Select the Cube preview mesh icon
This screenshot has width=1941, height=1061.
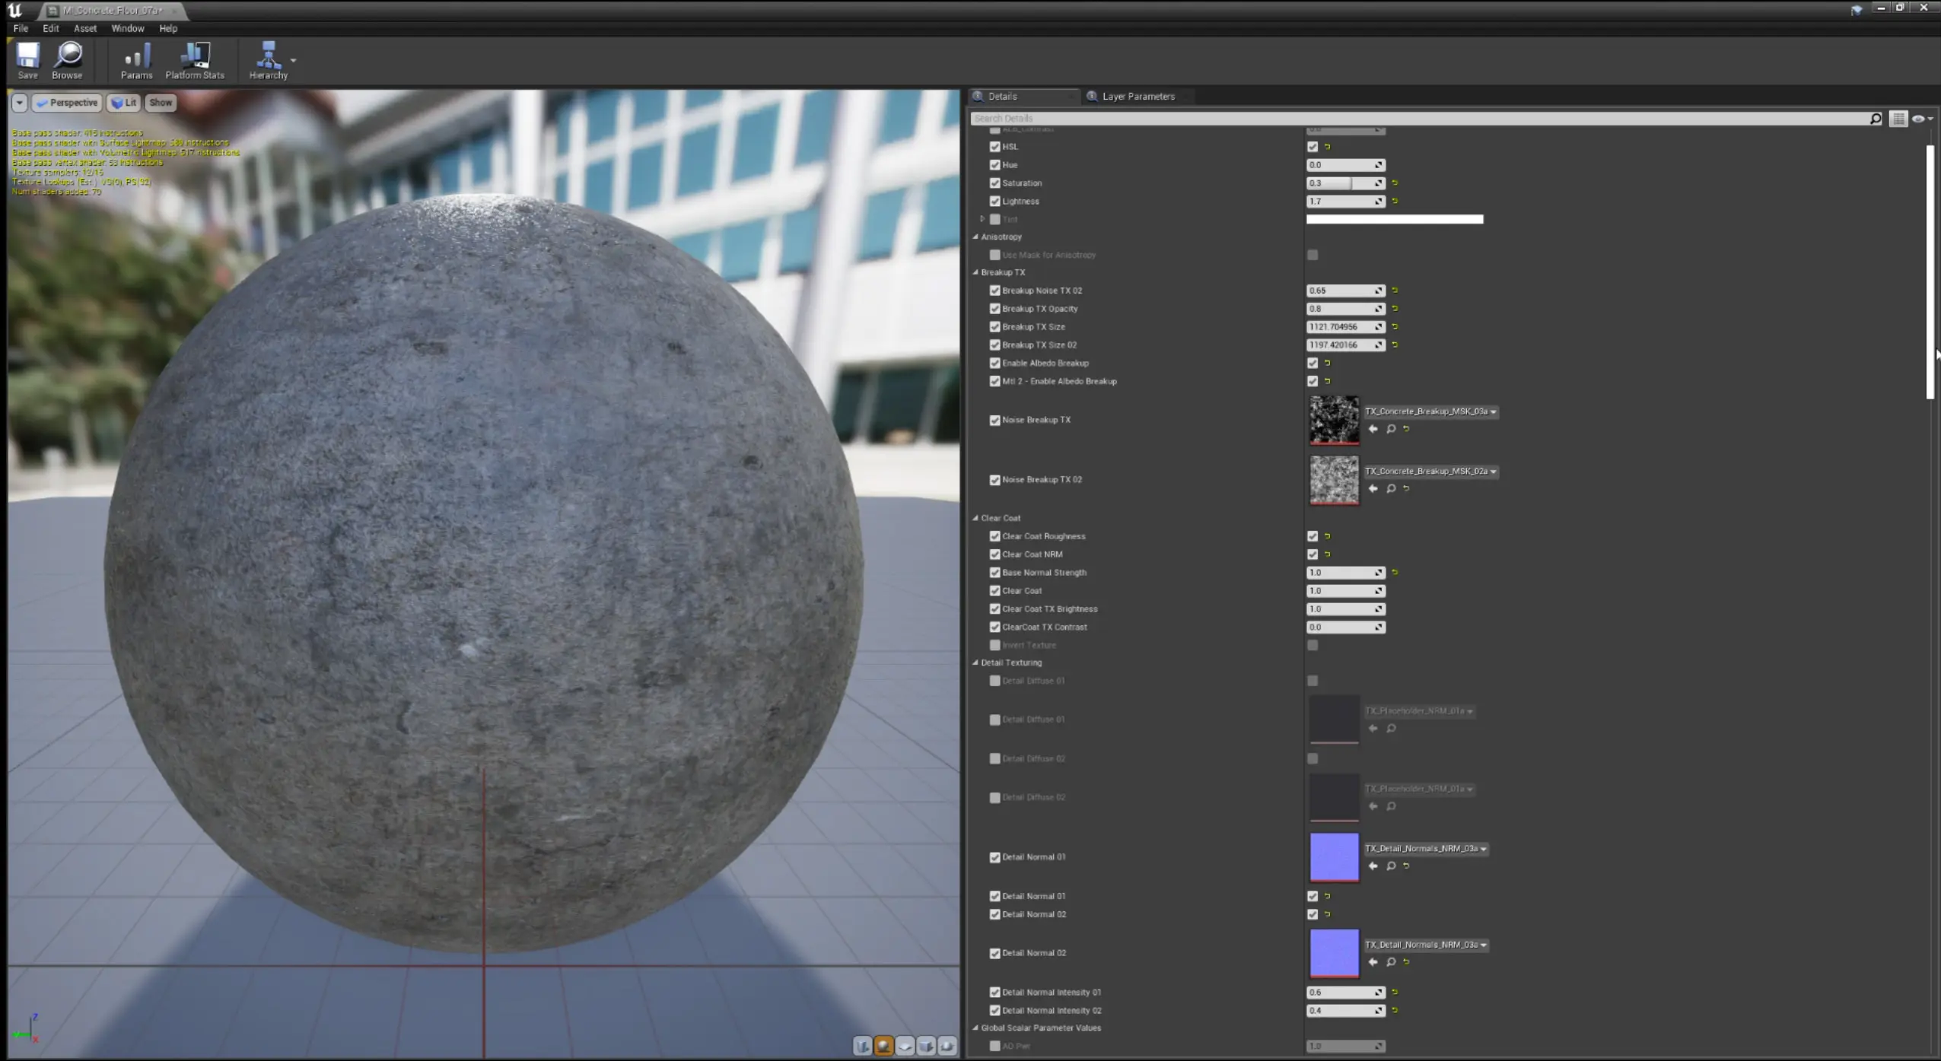(x=927, y=1046)
